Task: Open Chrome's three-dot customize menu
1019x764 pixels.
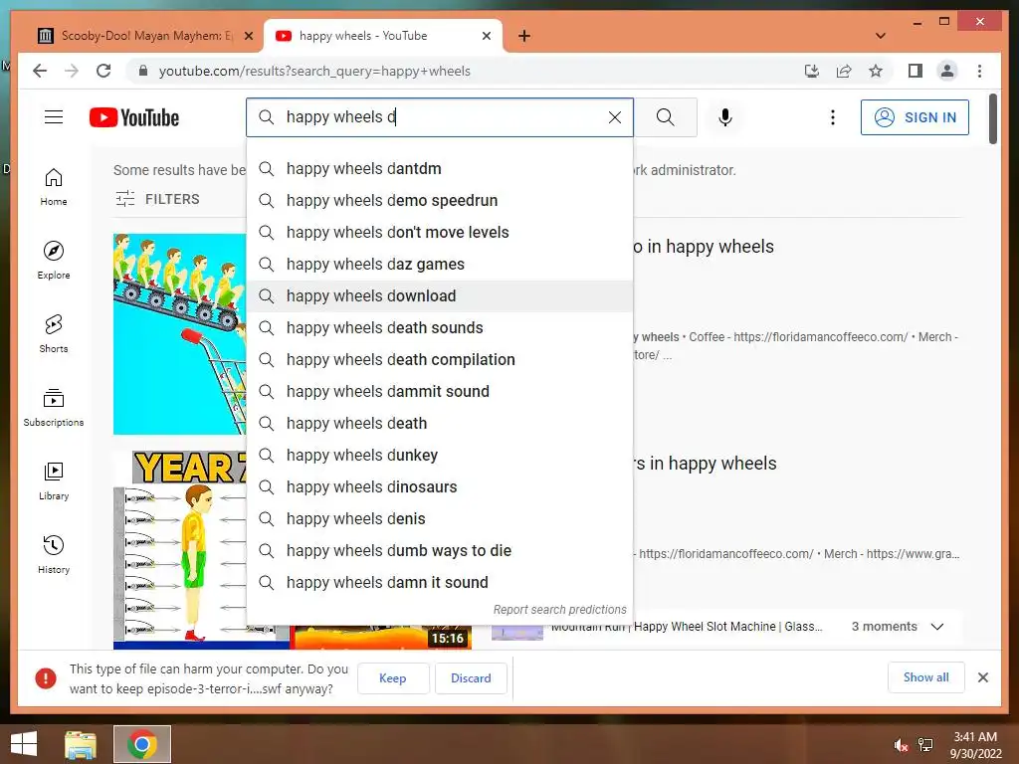Action: (x=979, y=71)
